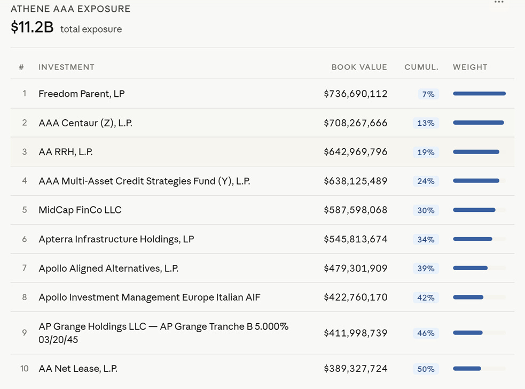This screenshot has width=525, height=389.
Task: Click book value $642,969,796
Action: (x=356, y=152)
